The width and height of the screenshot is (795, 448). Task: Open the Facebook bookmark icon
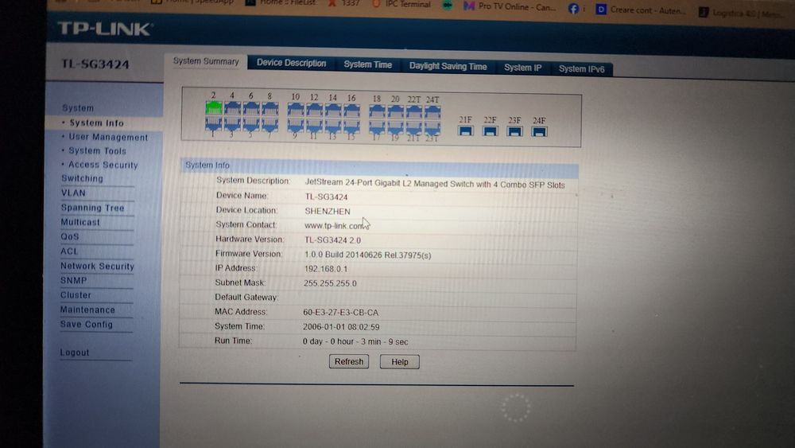(x=573, y=9)
